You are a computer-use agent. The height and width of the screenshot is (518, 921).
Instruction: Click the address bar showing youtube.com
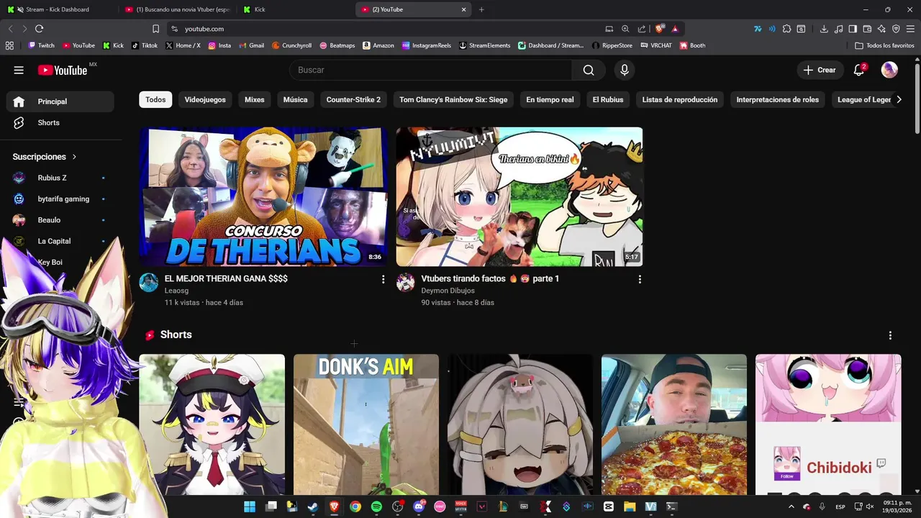(389, 29)
